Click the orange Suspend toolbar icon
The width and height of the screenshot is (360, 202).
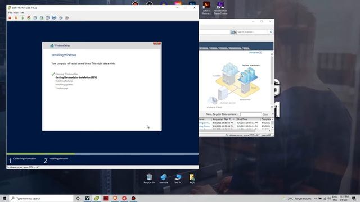point(16,18)
